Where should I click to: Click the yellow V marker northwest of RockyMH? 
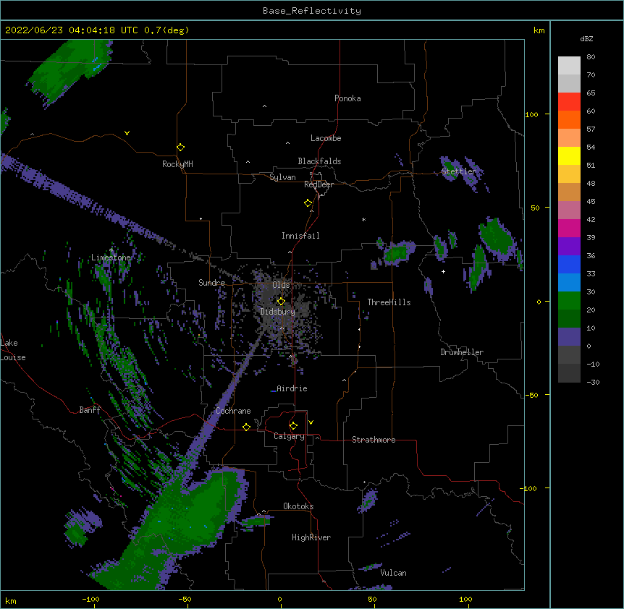(x=127, y=133)
